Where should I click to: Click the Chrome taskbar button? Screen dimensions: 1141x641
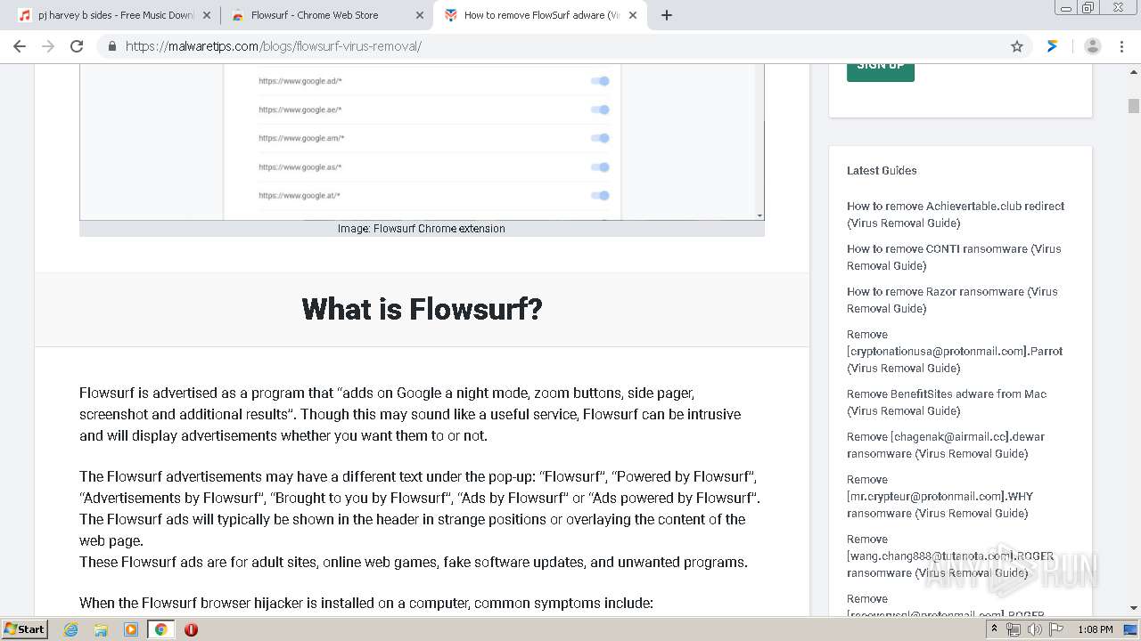160,629
